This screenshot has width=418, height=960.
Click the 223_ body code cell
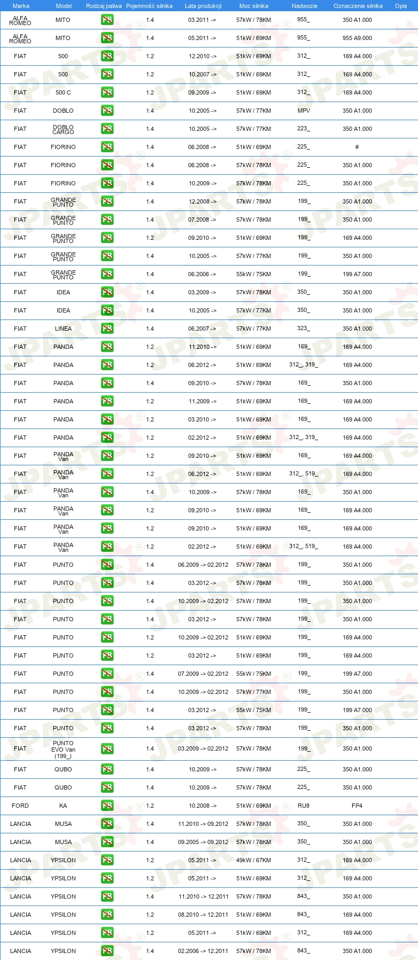304,129
